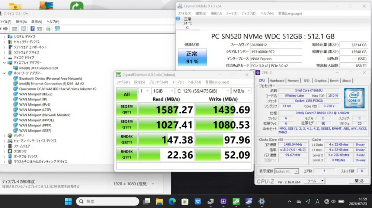Viewport: 372px width, 208px height.
Task: Switch to the Bench tab in CPU-Z
Action: tap(334, 81)
